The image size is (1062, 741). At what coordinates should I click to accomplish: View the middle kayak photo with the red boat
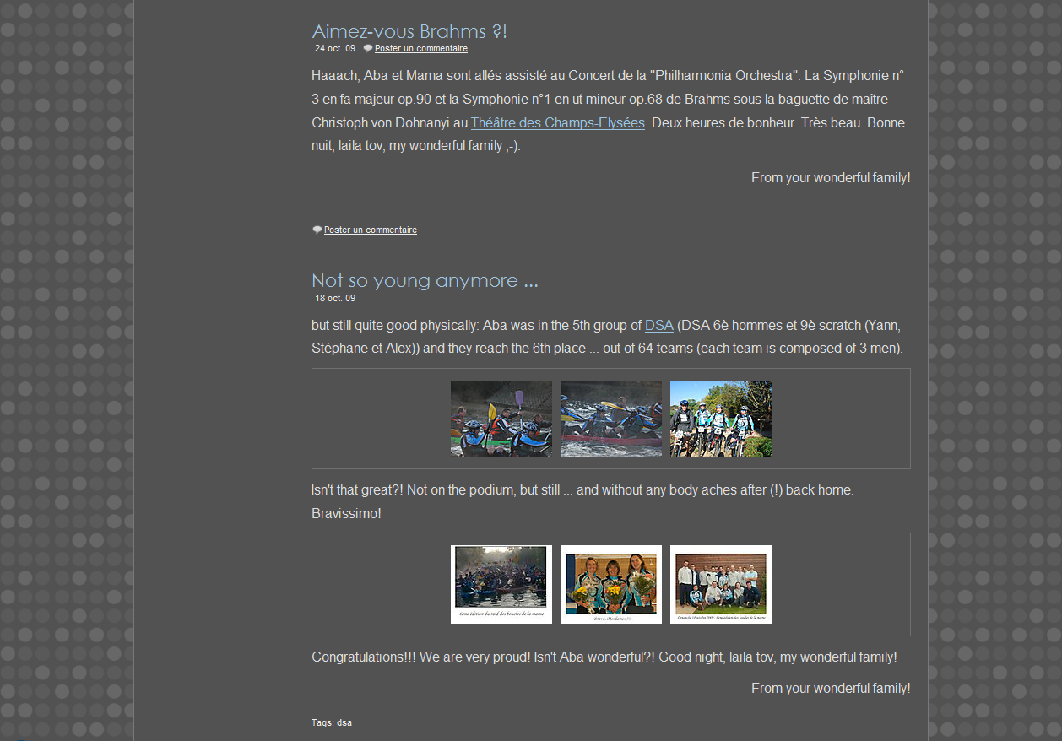610,419
